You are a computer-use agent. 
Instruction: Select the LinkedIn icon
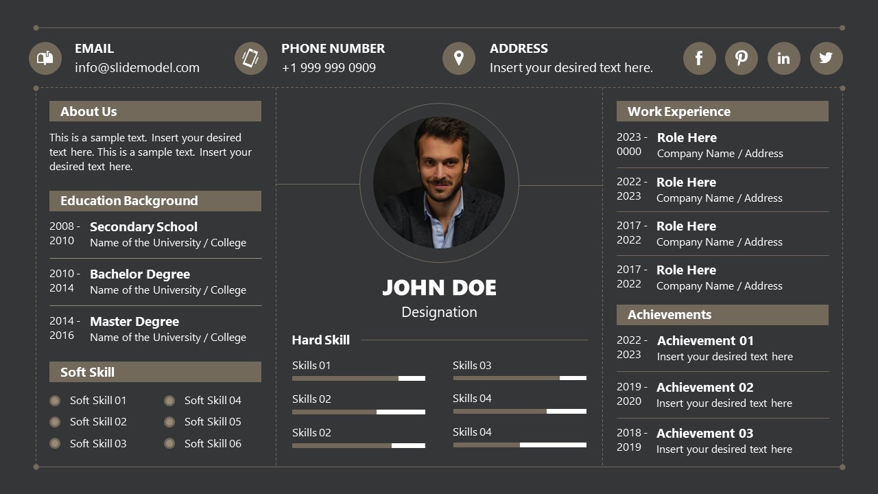pyautogui.click(x=784, y=58)
